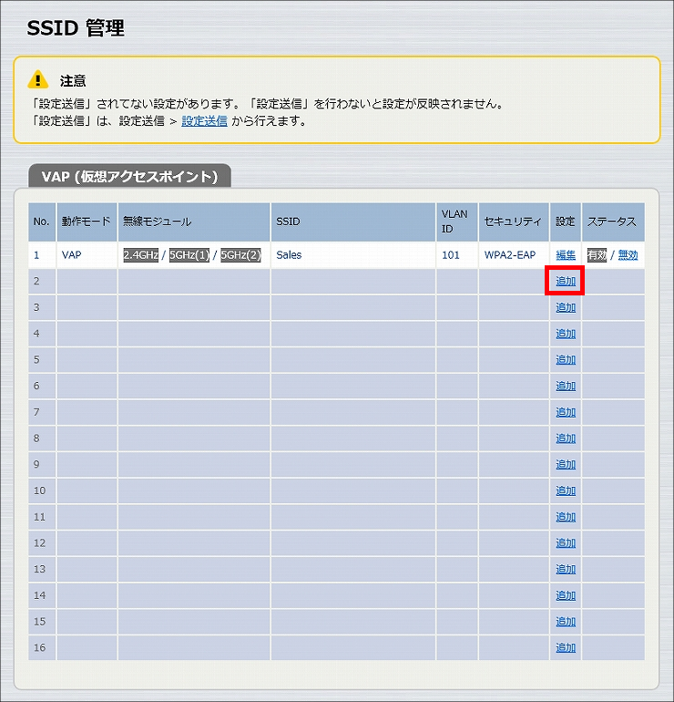Click 追加 in row 12
This screenshot has width=674, height=702.
pyautogui.click(x=566, y=543)
